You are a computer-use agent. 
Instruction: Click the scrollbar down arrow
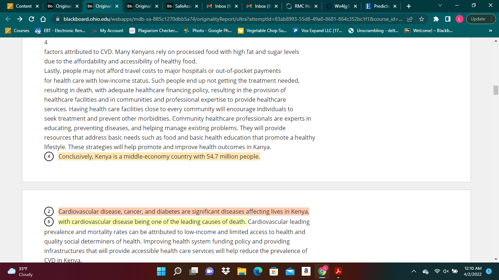click(496, 259)
